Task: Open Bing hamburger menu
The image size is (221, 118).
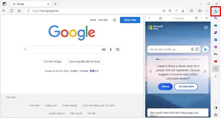Action: coord(206,27)
